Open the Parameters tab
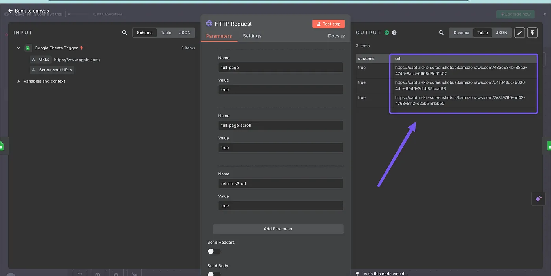The height and width of the screenshot is (276, 551). point(219,36)
